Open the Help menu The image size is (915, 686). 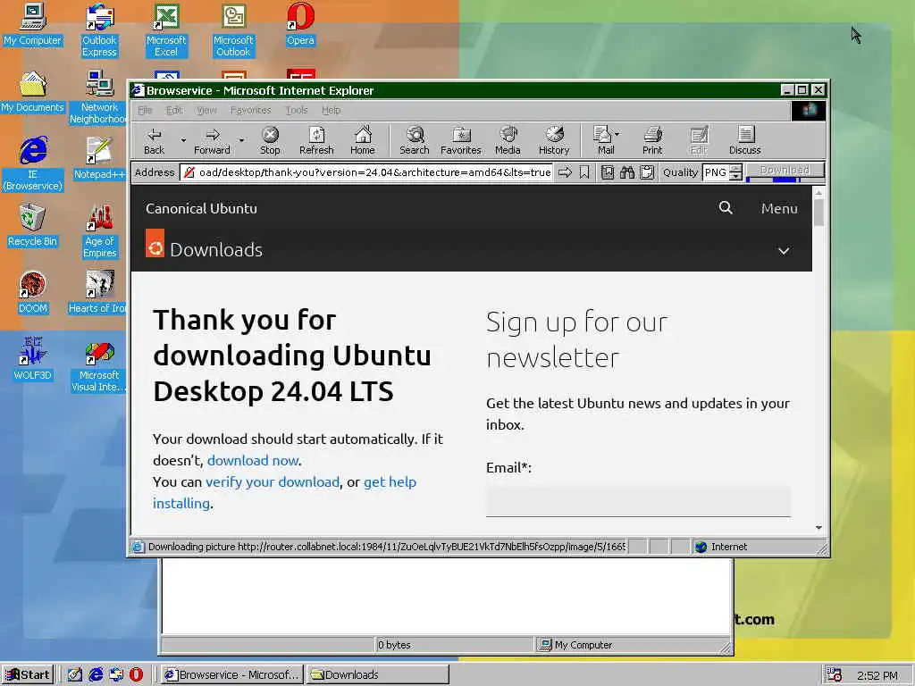(331, 110)
